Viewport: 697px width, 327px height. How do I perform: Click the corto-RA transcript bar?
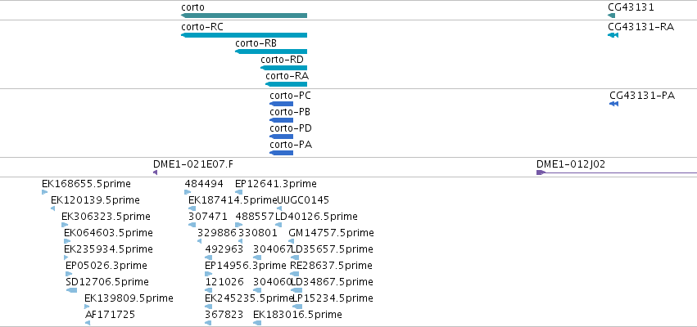pos(287,84)
